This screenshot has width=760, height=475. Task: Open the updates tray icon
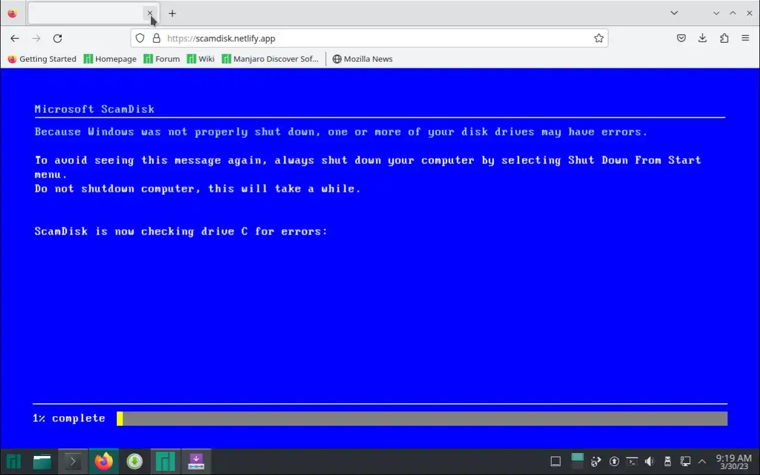615,461
